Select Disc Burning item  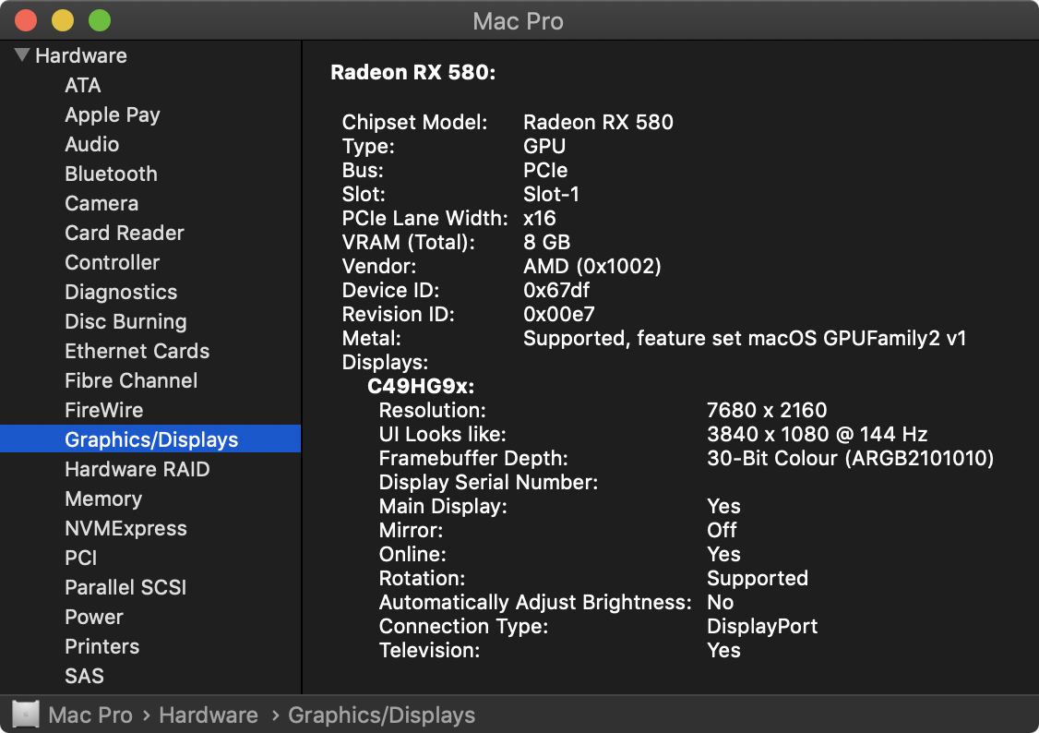[x=125, y=321]
